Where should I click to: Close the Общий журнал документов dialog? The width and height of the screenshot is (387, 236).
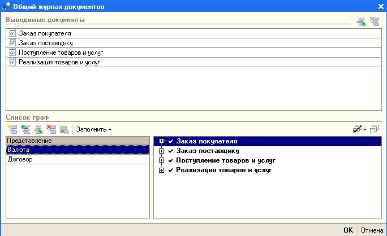pyautogui.click(x=380, y=5)
